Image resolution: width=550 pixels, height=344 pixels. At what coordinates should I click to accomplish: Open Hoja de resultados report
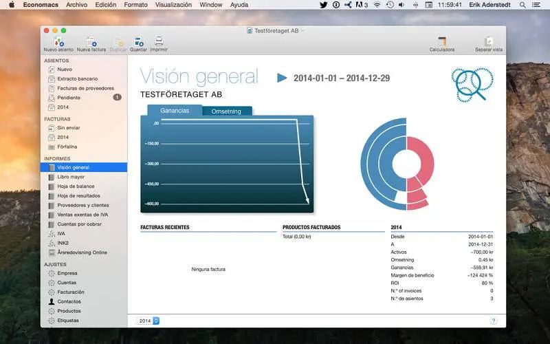(x=78, y=196)
